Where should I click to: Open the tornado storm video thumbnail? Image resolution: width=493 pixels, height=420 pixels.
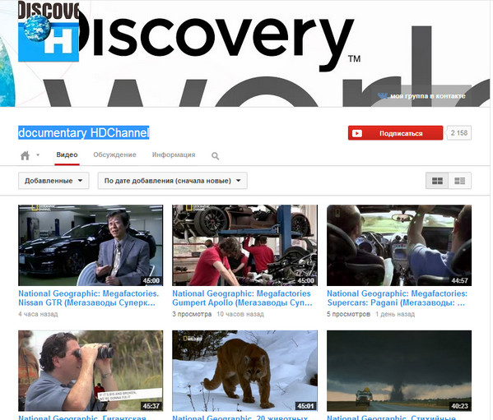click(x=399, y=371)
